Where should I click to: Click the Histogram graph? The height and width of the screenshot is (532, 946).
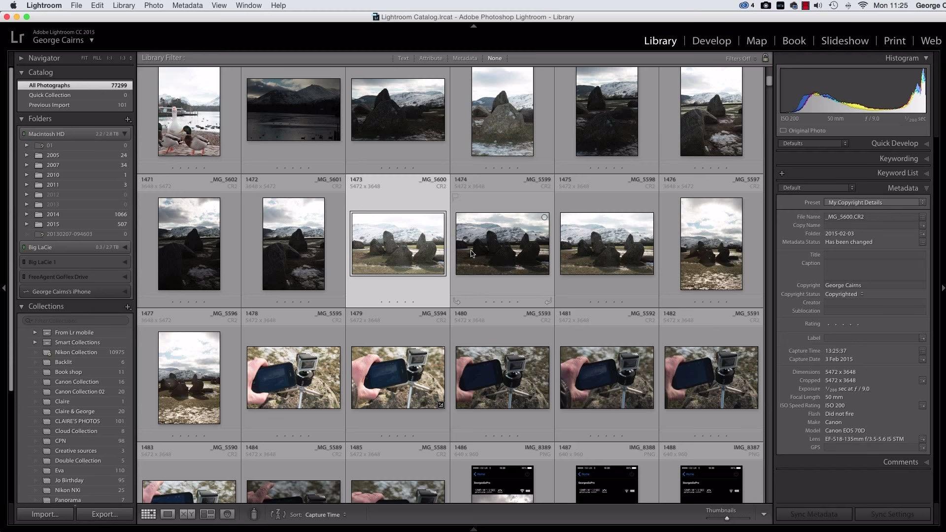click(x=853, y=91)
